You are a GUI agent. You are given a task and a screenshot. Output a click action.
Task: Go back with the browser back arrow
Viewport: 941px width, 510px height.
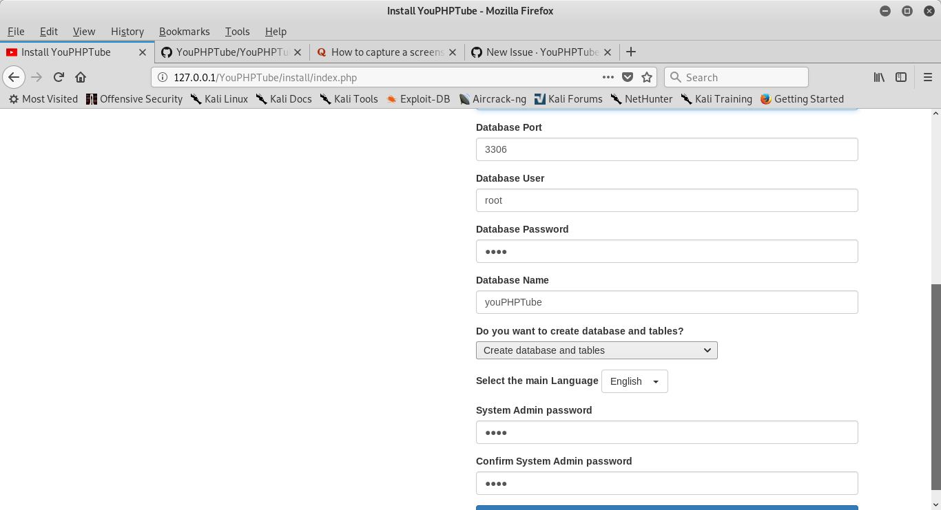(14, 77)
